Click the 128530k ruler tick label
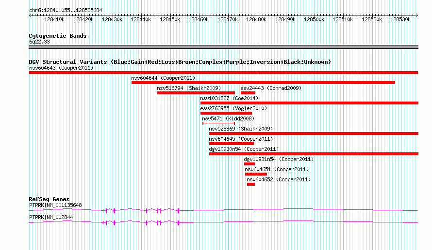 tap(400, 19)
